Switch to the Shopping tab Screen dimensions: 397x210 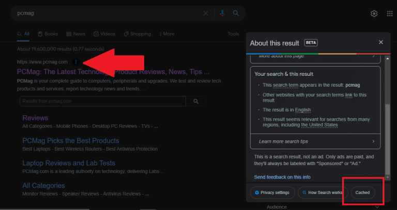(x=137, y=34)
